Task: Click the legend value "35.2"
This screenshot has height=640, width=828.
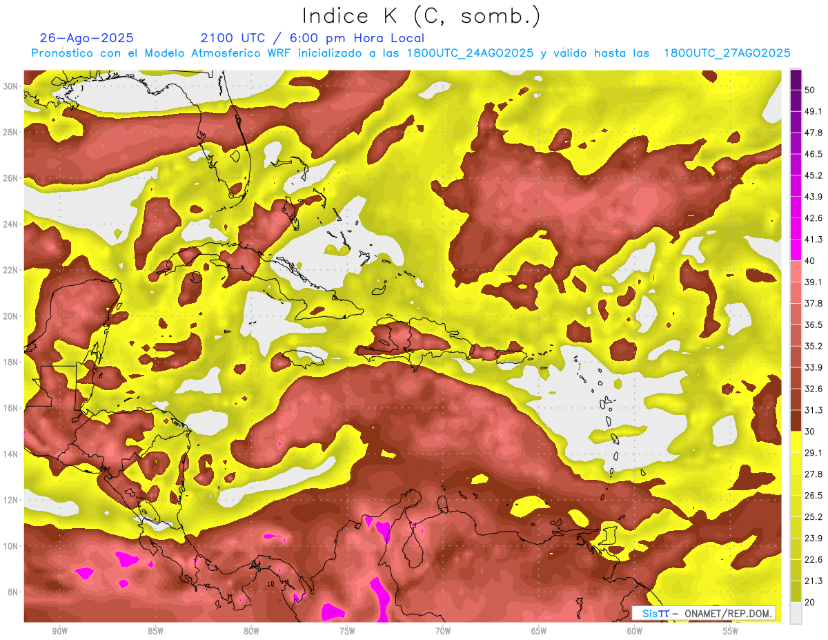Action: (x=814, y=346)
